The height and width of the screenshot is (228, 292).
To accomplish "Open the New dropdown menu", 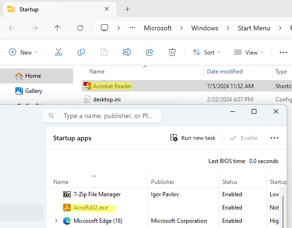I will pos(23,52).
